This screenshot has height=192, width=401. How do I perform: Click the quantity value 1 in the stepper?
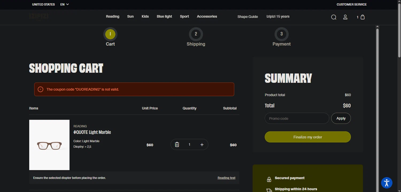(189, 144)
